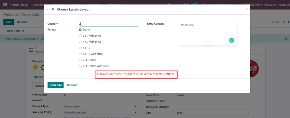The width and height of the screenshot is (290, 118).
Task: Select the 4 x 7 with price format
Action: click(x=80, y=42)
